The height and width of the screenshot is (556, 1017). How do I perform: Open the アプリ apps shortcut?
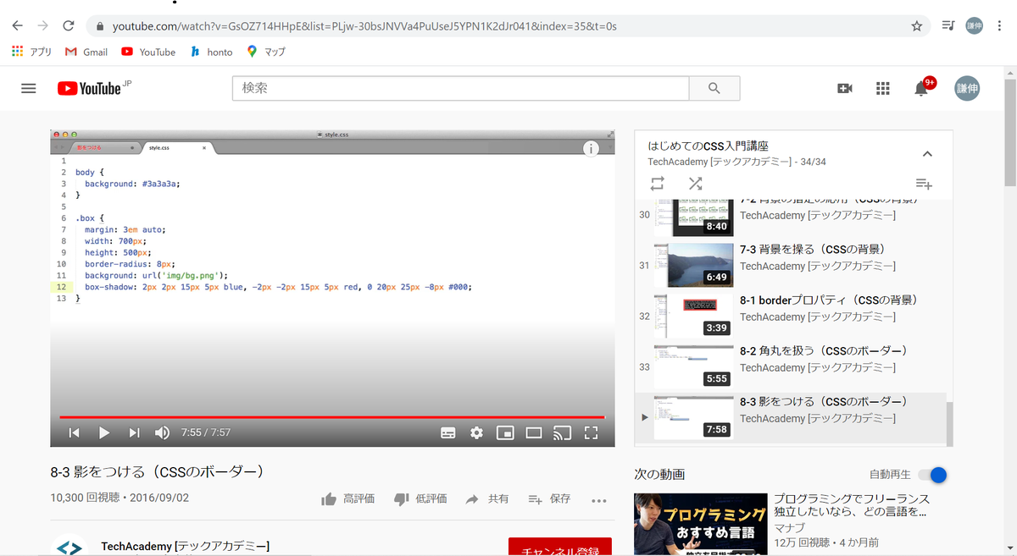(31, 52)
